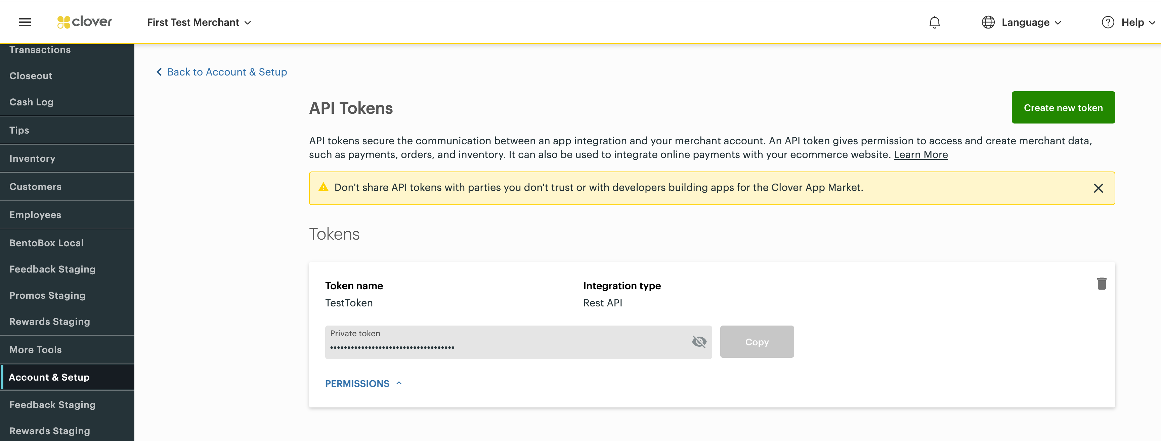Collapse the PERMISSIONS section
Image resolution: width=1161 pixels, height=441 pixels.
[363, 383]
